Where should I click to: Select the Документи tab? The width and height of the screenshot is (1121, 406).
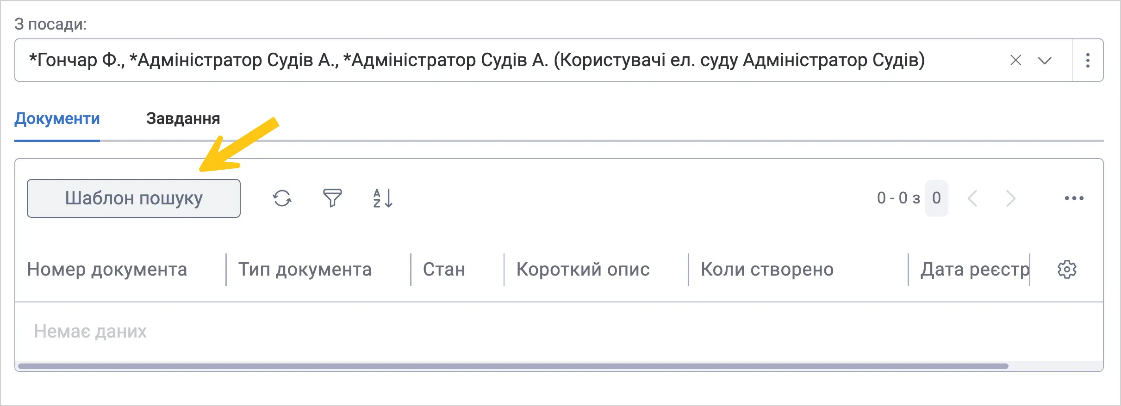click(57, 119)
